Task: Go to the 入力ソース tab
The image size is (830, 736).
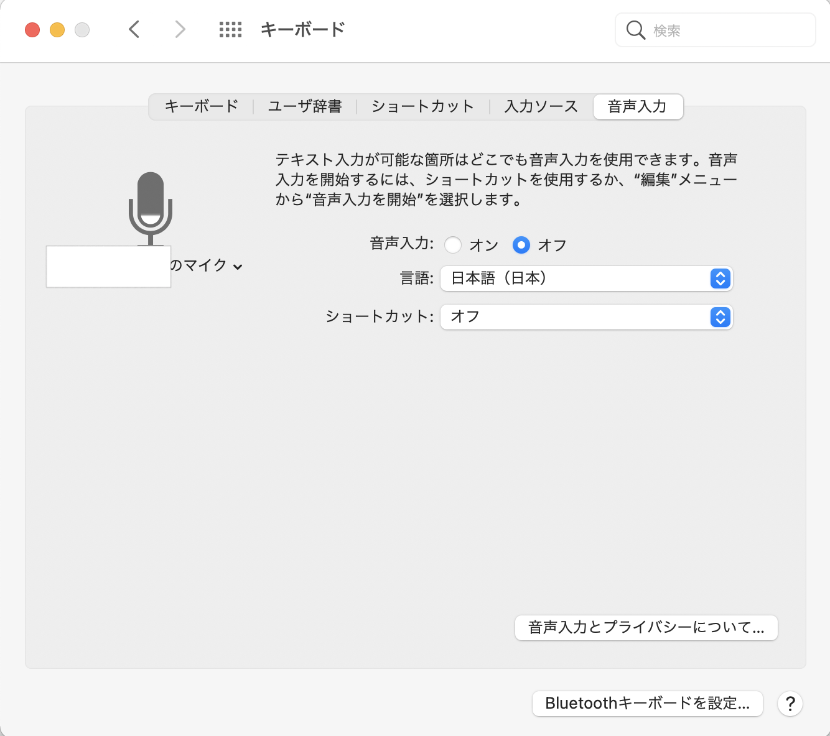Action: coord(541,106)
